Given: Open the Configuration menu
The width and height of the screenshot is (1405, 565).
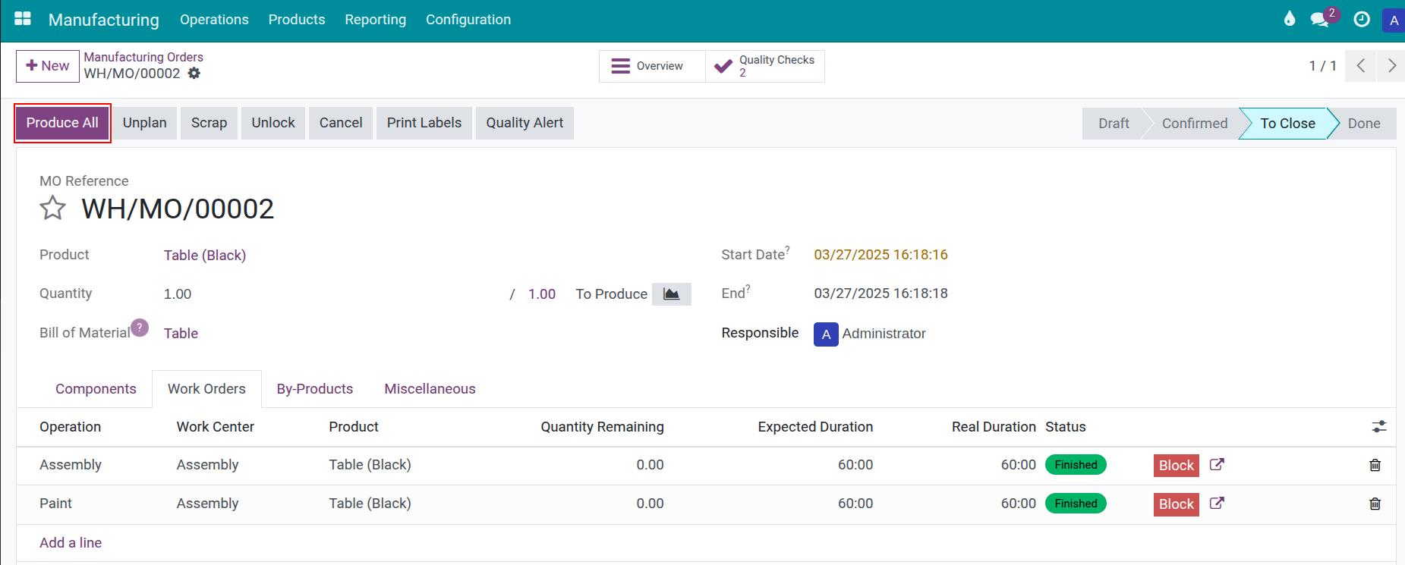Looking at the screenshot, I should point(468,20).
